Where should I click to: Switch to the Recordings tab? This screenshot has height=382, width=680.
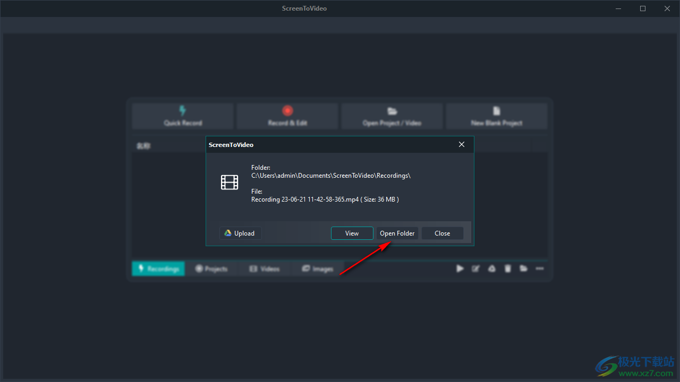[158, 269]
